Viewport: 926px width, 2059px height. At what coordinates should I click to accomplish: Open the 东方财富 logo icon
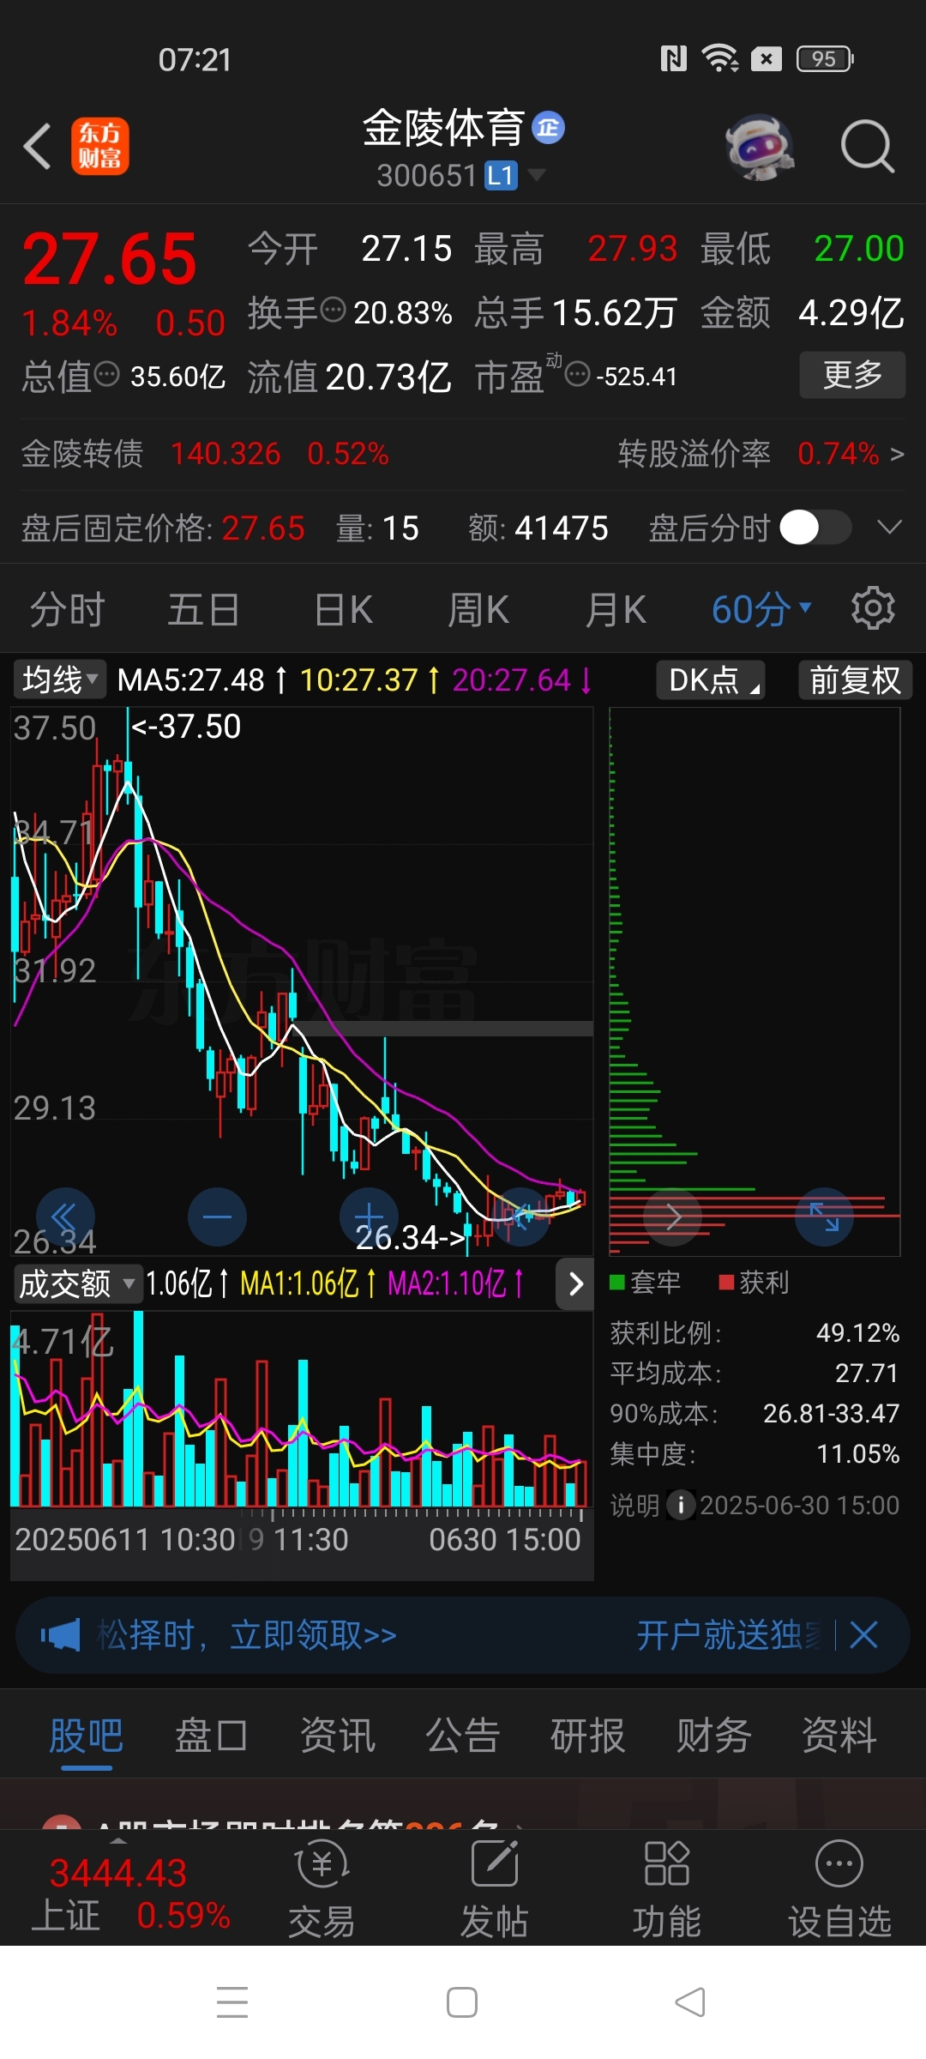pyautogui.click(x=100, y=146)
